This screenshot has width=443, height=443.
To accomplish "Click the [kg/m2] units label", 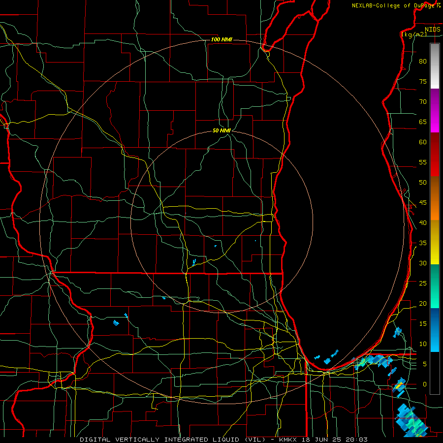I will pos(414,34).
